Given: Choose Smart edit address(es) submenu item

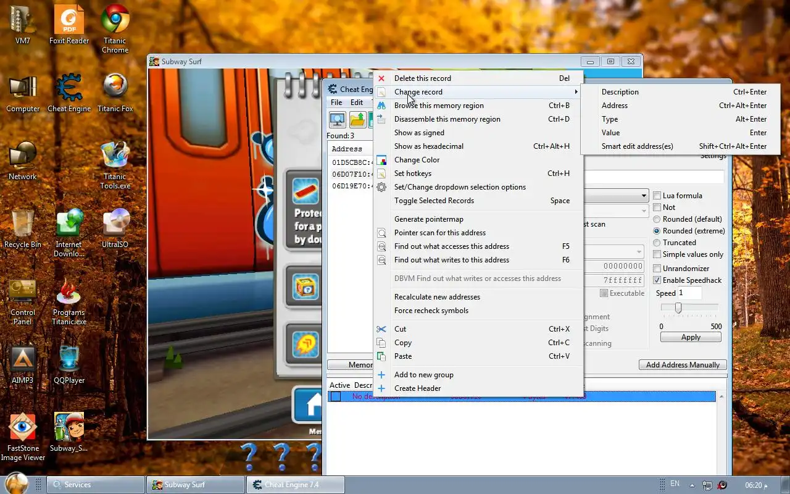Looking at the screenshot, I should [681, 146].
